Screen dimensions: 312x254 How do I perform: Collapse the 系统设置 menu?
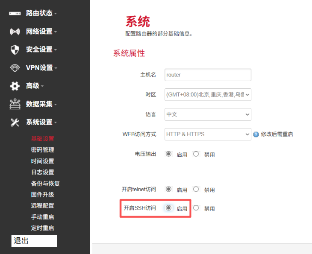pyautogui.click(x=41, y=122)
